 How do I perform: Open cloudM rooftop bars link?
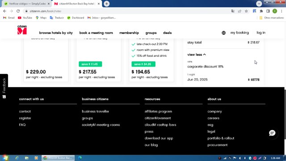tap(160, 125)
